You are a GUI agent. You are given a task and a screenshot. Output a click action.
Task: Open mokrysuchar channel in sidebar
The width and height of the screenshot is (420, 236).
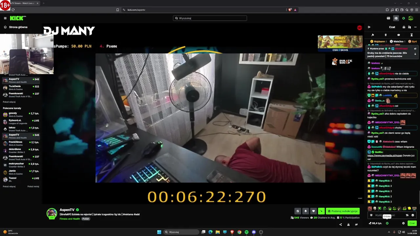point(21,165)
